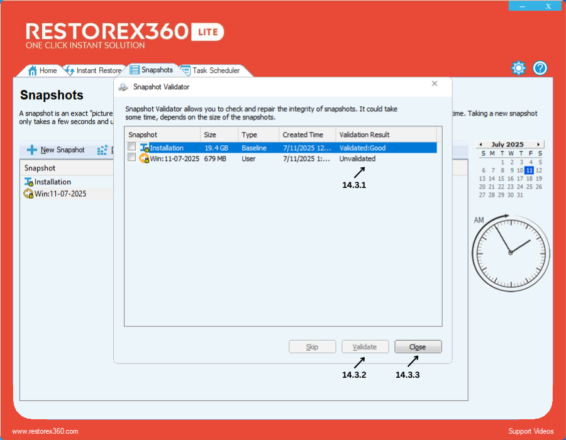
Task: Open help with the question mark icon
Action: [540, 69]
